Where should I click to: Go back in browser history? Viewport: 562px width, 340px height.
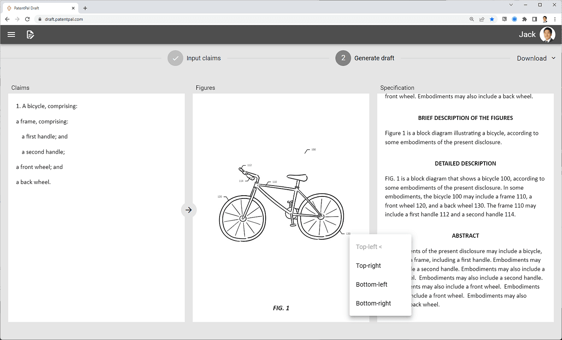click(x=7, y=19)
